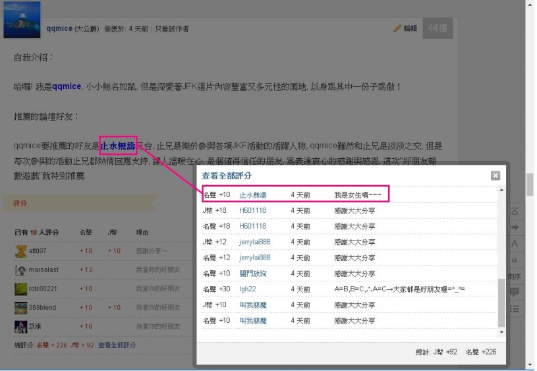Click J幣 column header in rating table
The width and height of the screenshot is (537, 371).
[x=112, y=233]
